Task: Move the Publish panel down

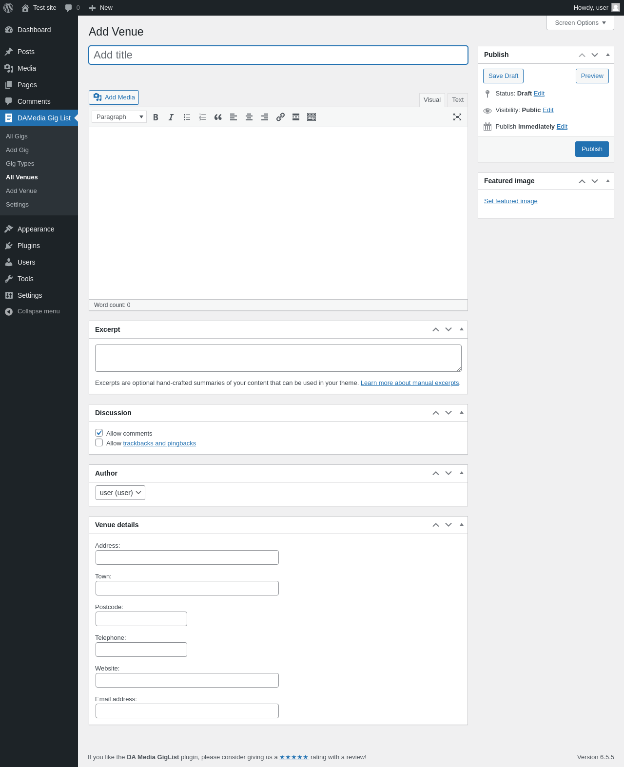Action: (x=595, y=55)
